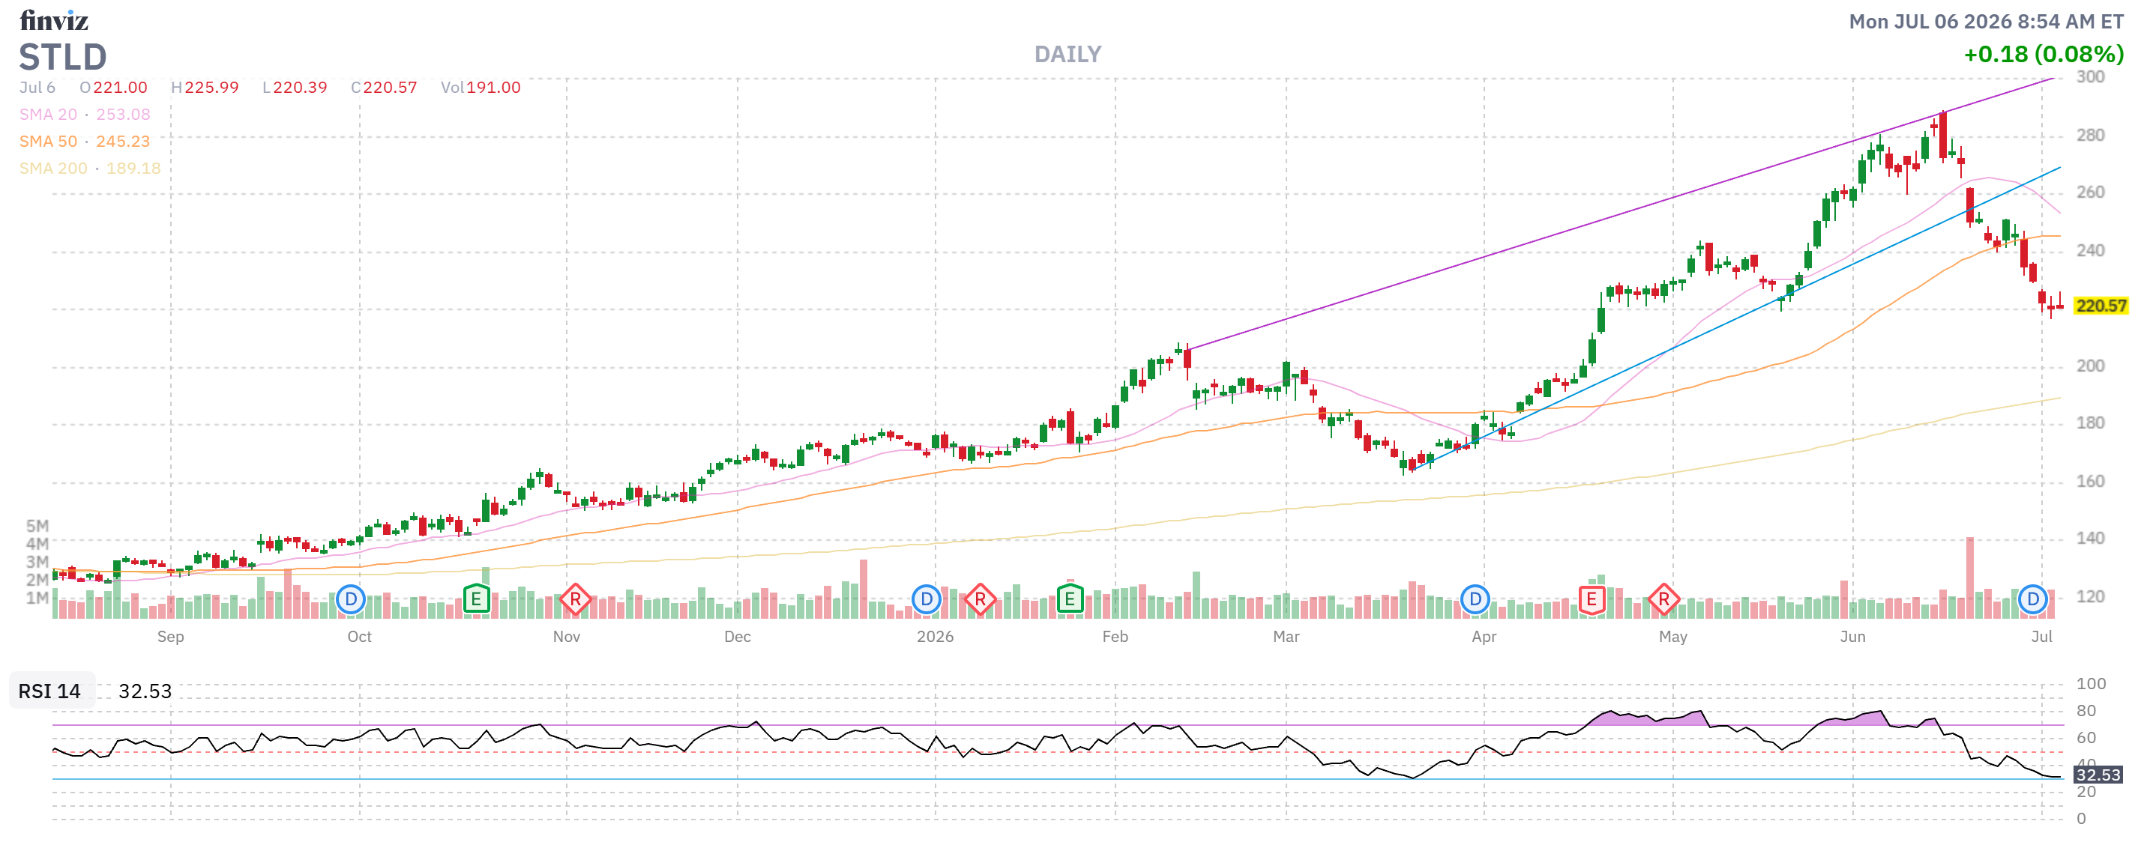Click the May R diamond marker
Screen dimensions: 2144x842
coord(1663,599)
